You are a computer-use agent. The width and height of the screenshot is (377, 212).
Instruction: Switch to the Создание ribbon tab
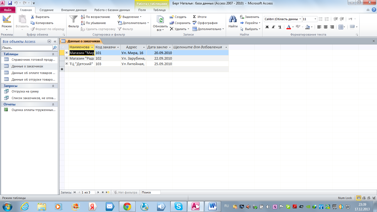[x=46, y=10]
